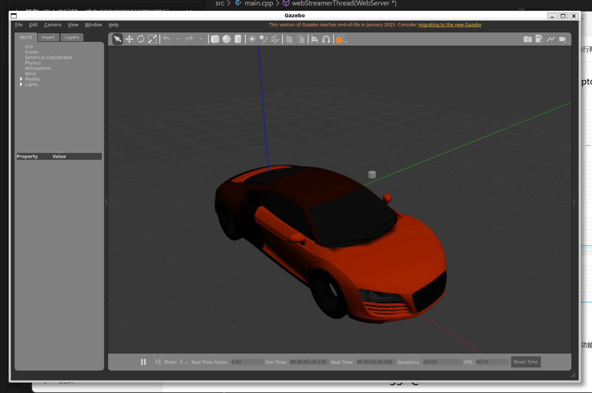The width and height of the screenshot is (592, 393).
Task: Choose the Scale mode tool
Action: tap(152, 39)
